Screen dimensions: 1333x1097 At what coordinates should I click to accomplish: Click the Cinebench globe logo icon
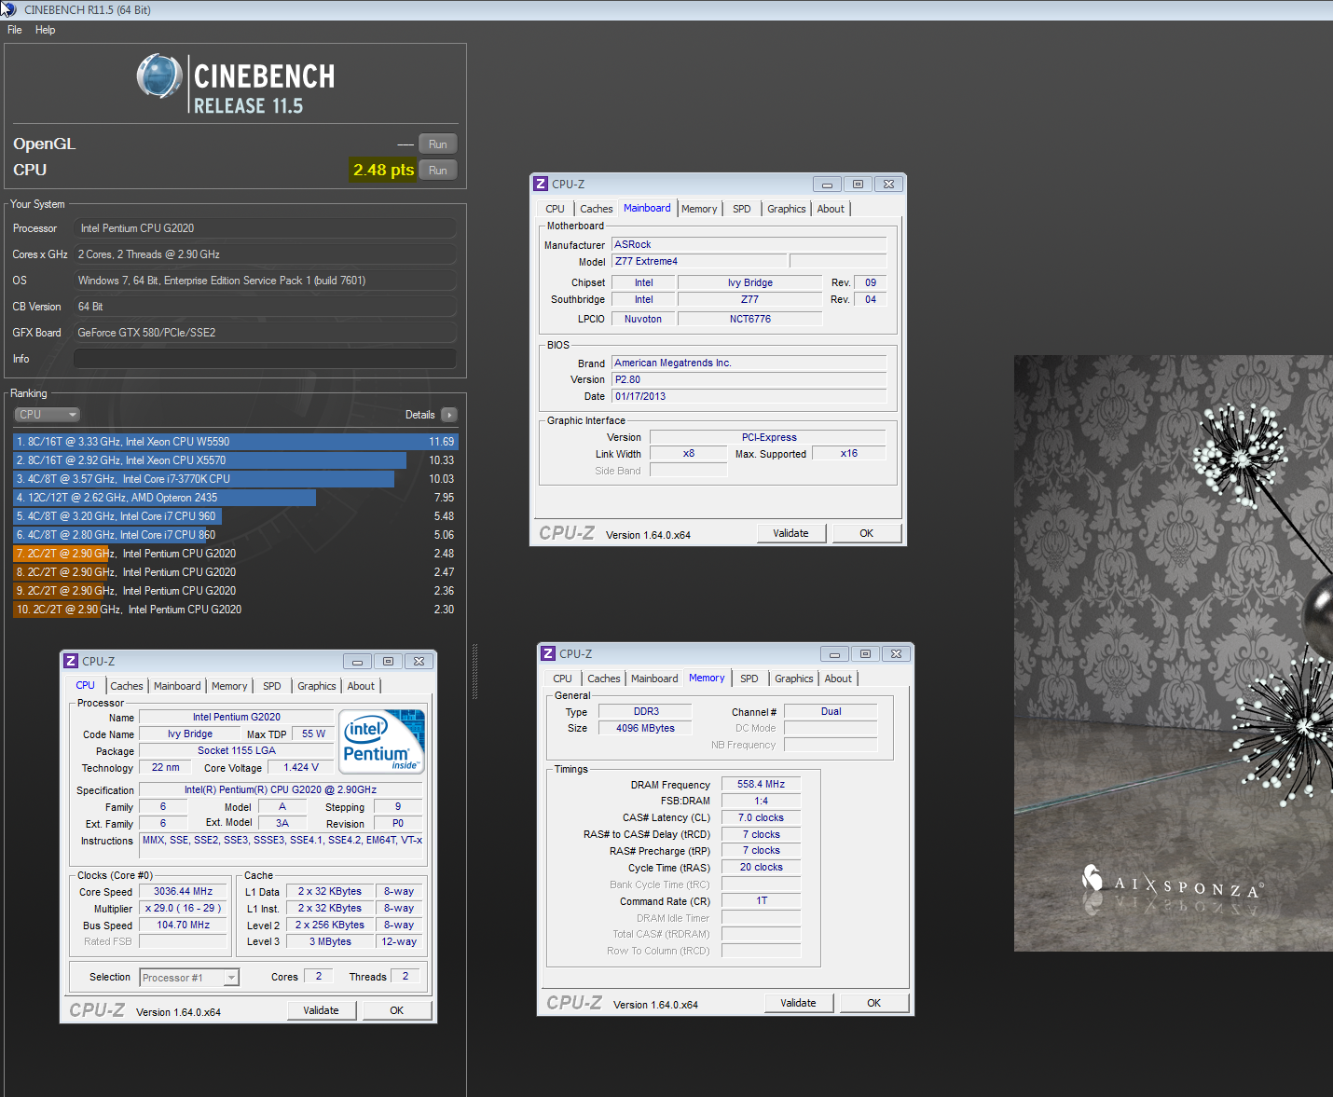(x=159, y=76)
